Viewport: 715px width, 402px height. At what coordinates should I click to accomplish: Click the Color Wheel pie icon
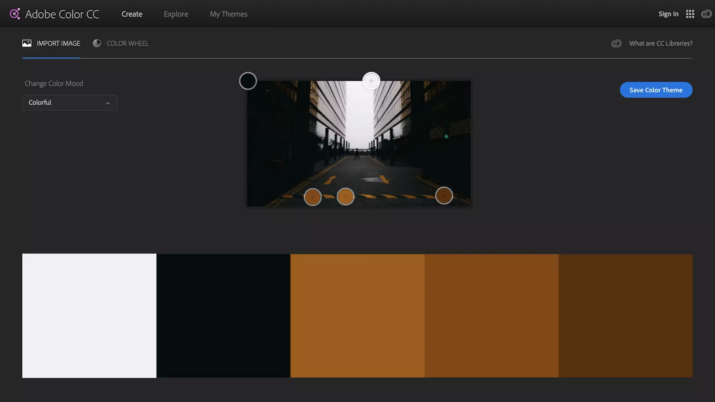pos(97,43)
